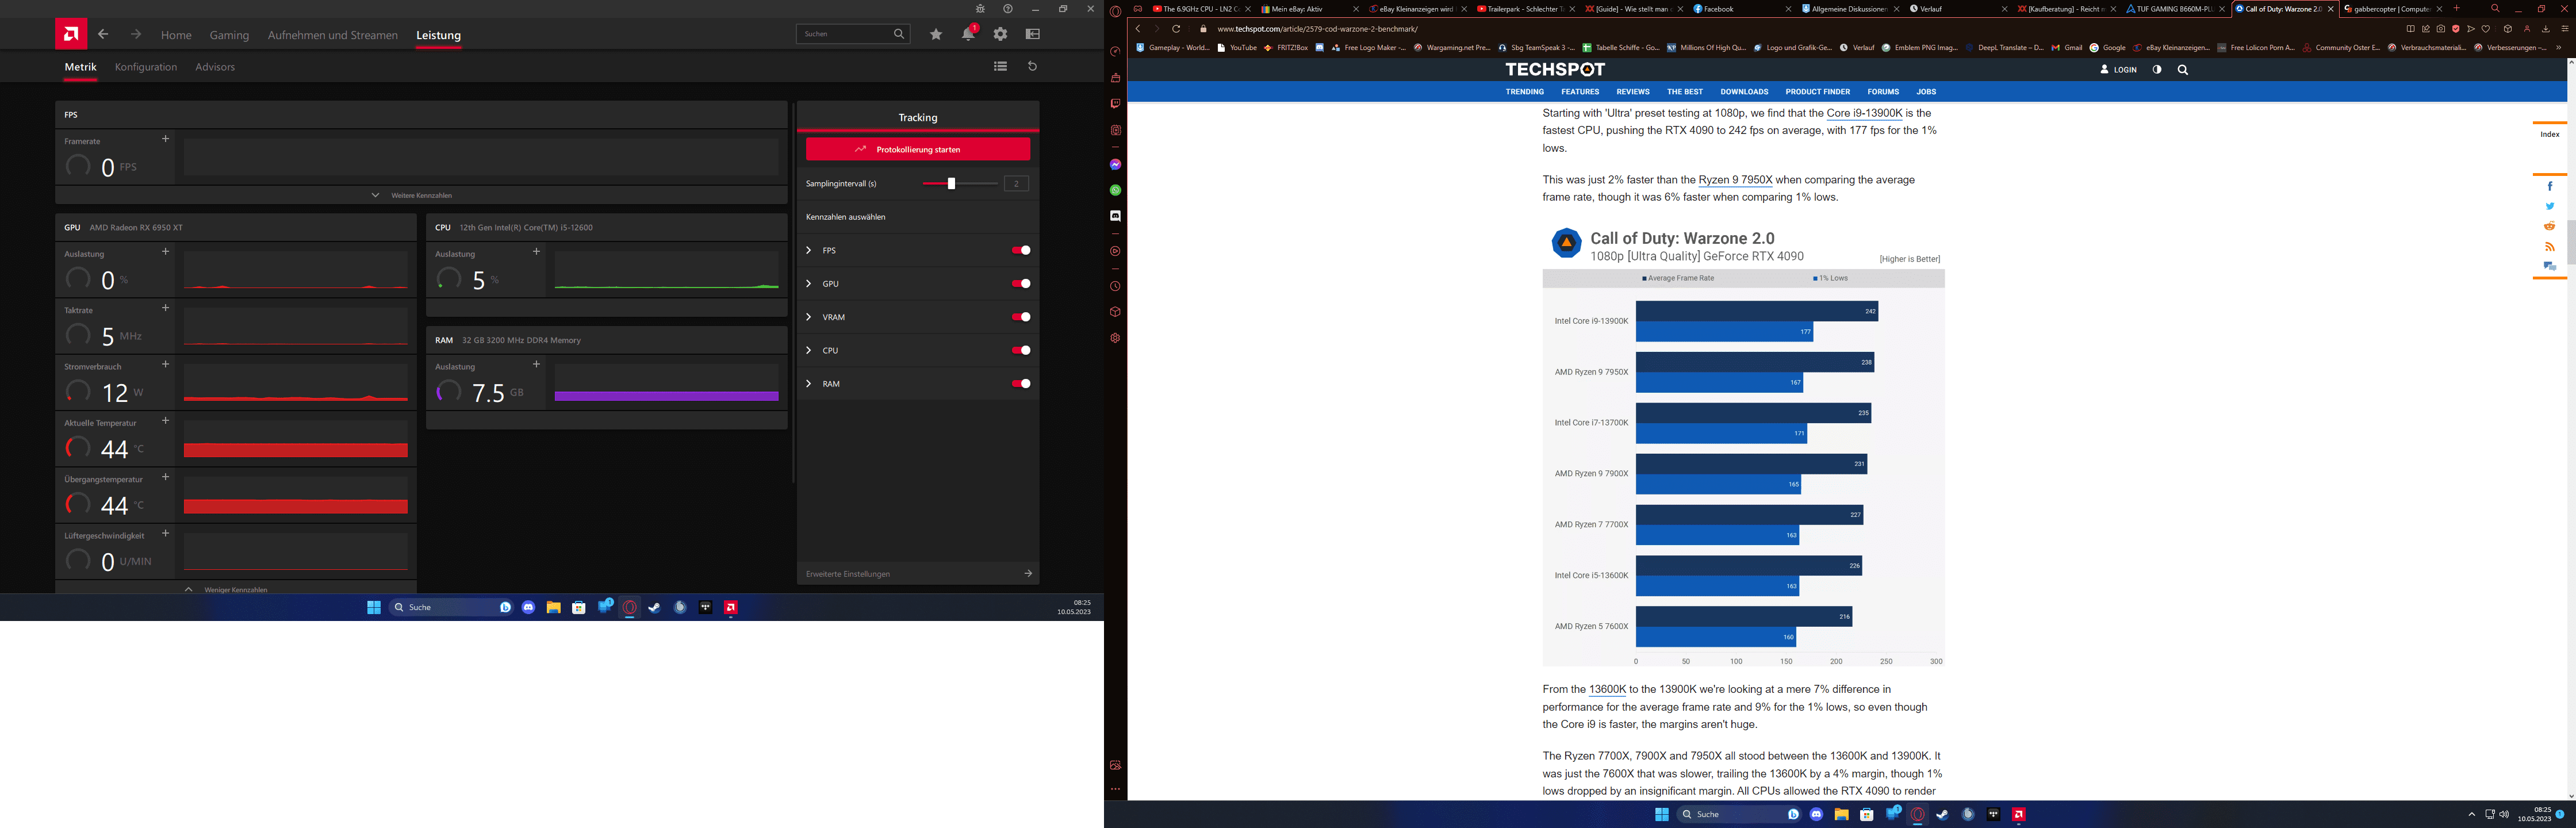Screen dimensions: 2576x828
Task: Click the plus icon beside Taktrate
Action: pos(166,308)
